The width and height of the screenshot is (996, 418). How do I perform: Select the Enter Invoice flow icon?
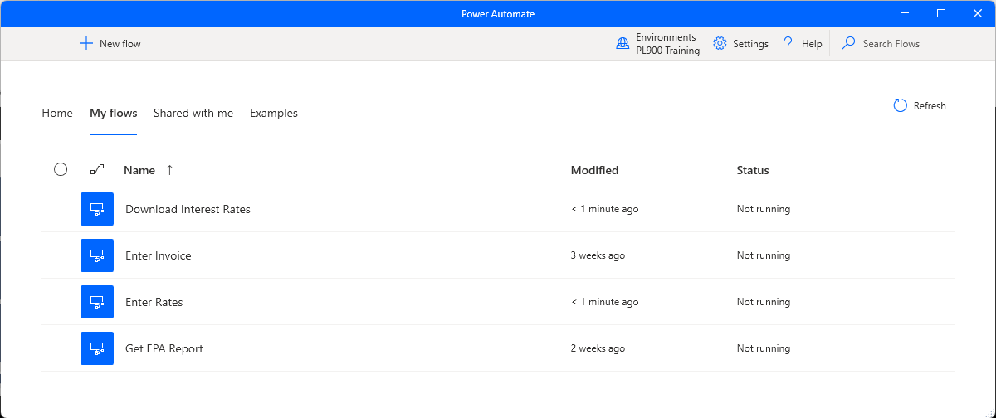pos(97,255)
